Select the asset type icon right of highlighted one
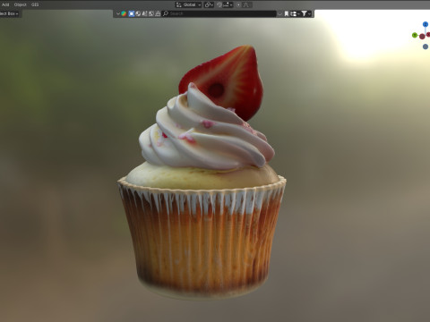430x322 pixels. (x=138, y=13)
